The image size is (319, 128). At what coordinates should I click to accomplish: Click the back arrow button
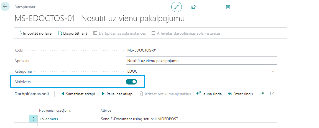point(5,6)
